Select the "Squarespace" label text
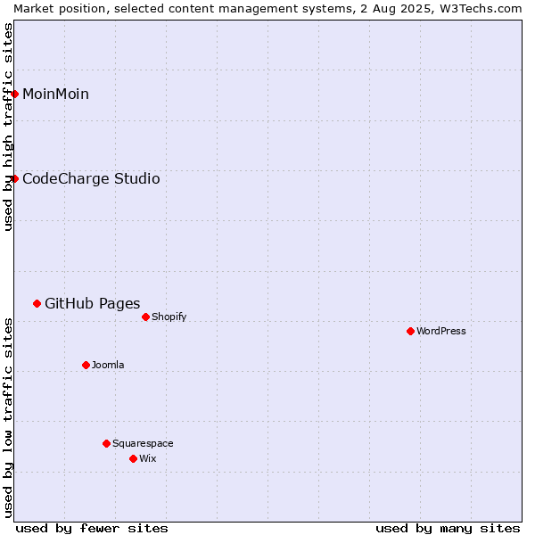Image resolution: width=535 pixels, height=535 pixels. click(x=143, y=443)
